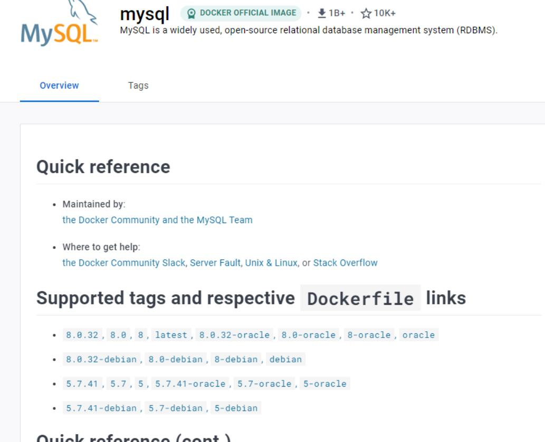Open the 8.0-oracle tag link
The width and height of the screenshot is (545, 442).
pos(308,335)
